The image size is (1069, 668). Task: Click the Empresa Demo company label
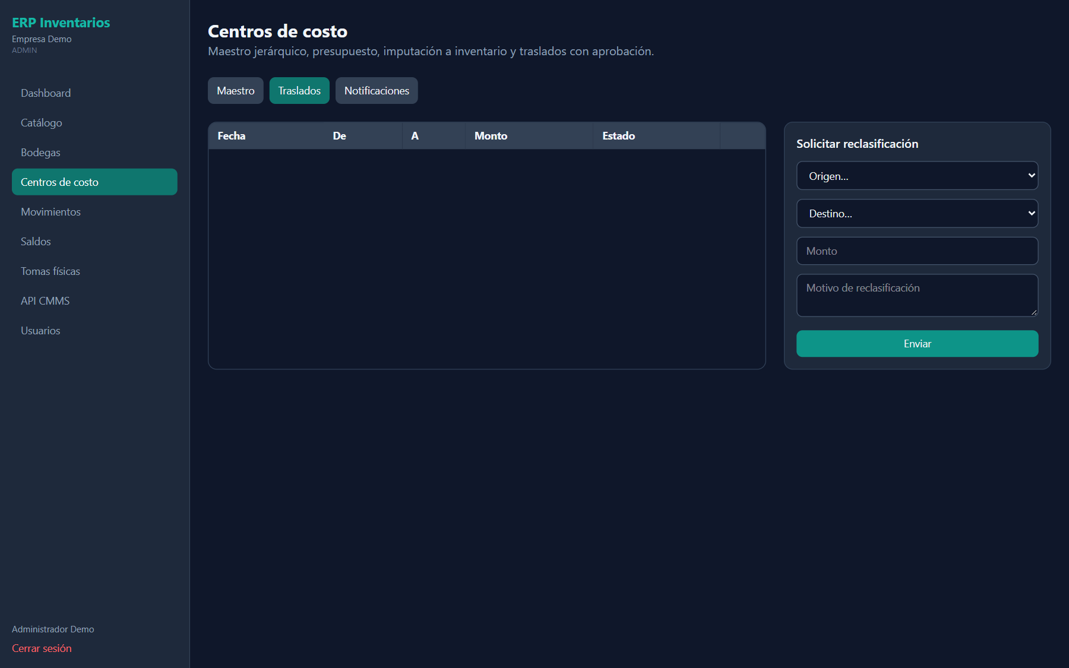(42, 39)
